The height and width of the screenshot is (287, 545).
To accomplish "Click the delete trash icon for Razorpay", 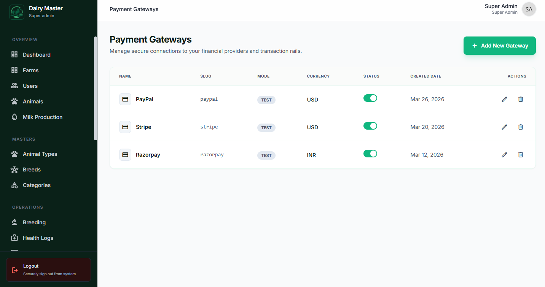I will click(521, 155).
